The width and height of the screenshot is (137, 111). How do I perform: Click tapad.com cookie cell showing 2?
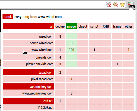60,72
